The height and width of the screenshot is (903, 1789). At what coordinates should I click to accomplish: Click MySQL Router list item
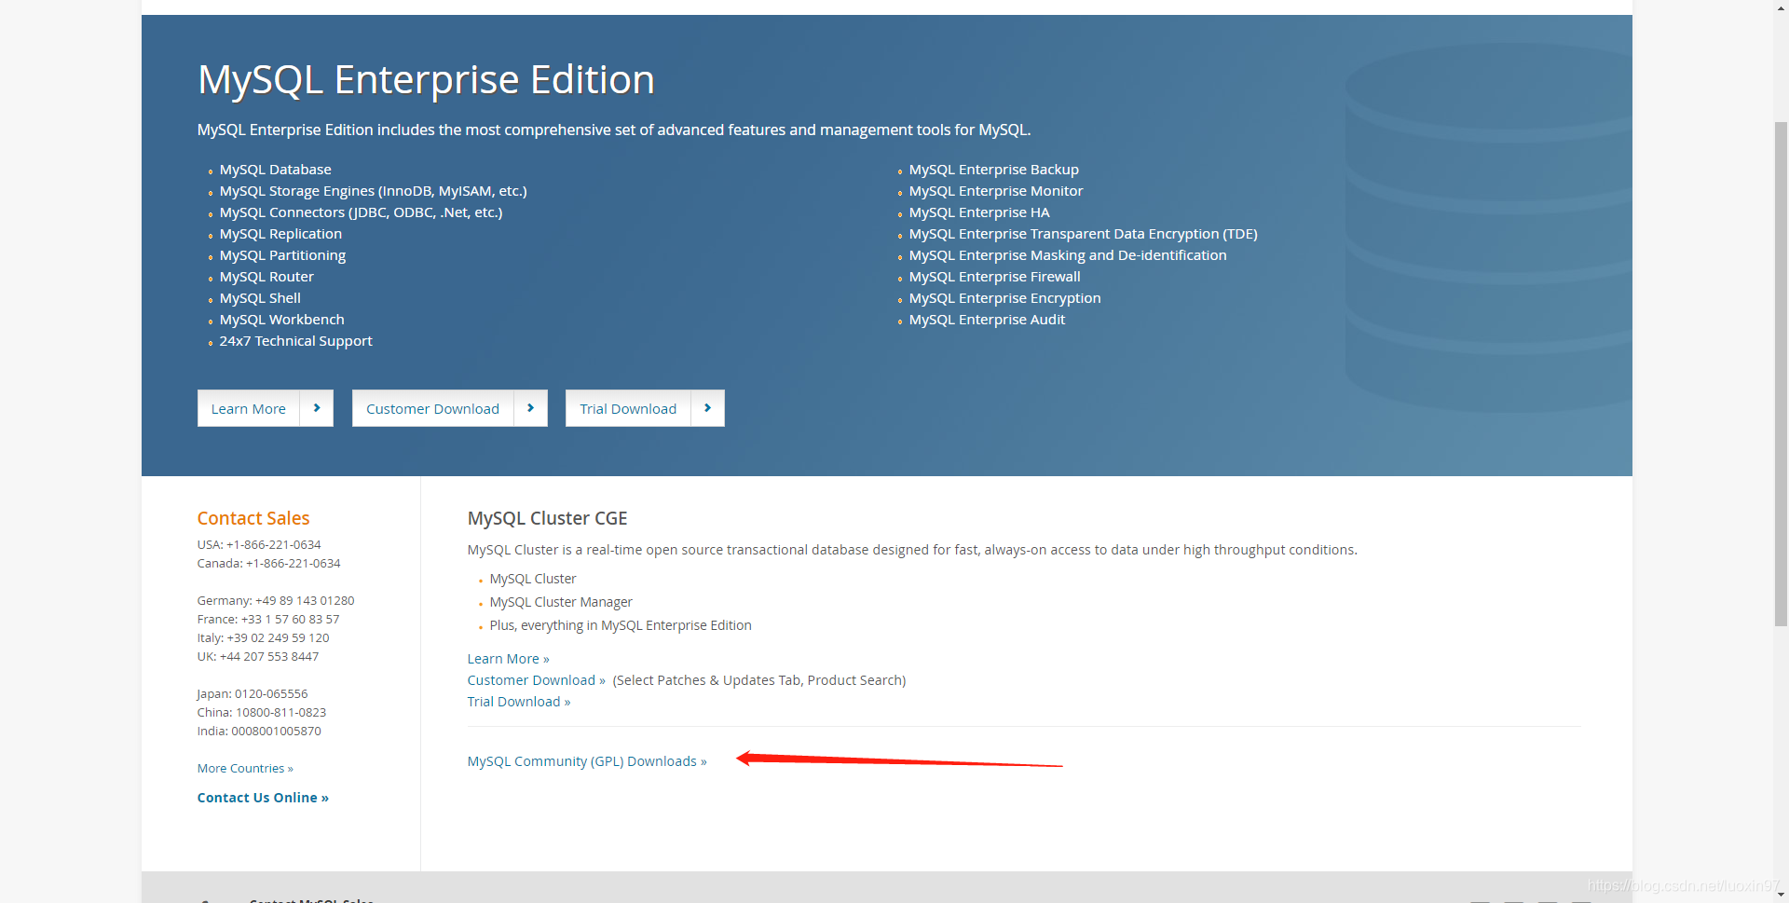tap(267, 277)
